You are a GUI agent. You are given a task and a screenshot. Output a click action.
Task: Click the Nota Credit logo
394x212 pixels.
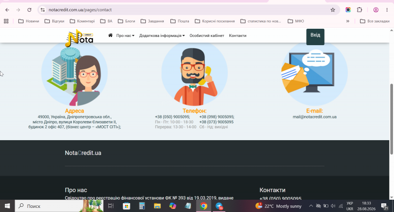tap(80, 38)
